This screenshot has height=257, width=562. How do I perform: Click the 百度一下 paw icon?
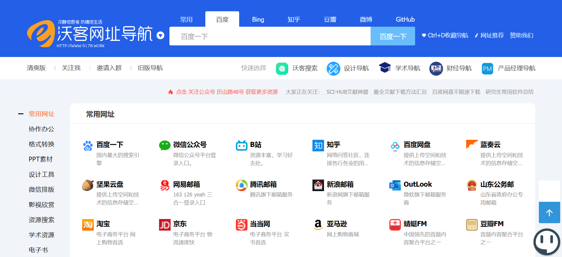(x=88, y=145)
